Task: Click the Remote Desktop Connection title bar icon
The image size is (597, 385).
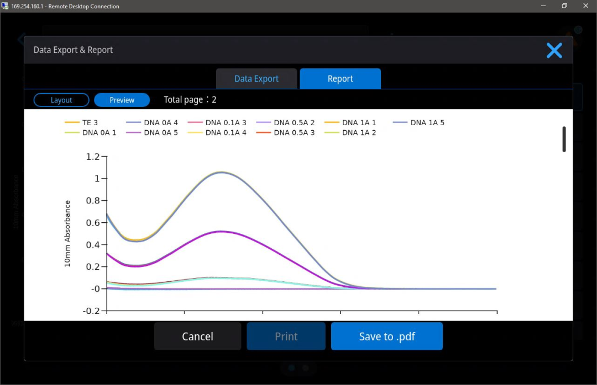Action: (4, 6)
